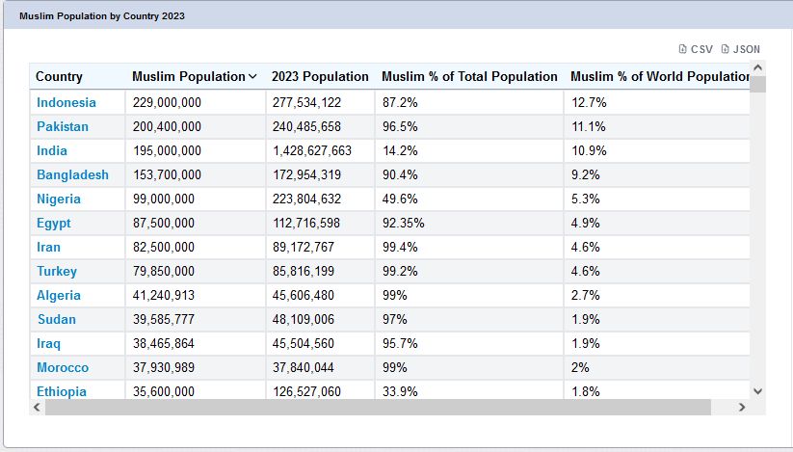Sort by Muslim % of World Population
Screen dimensions: 793x452
[659, 77]
